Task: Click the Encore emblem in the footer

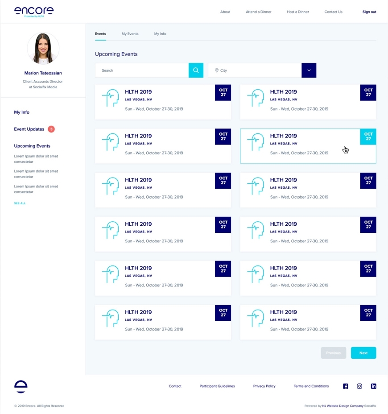Action: 21,387
